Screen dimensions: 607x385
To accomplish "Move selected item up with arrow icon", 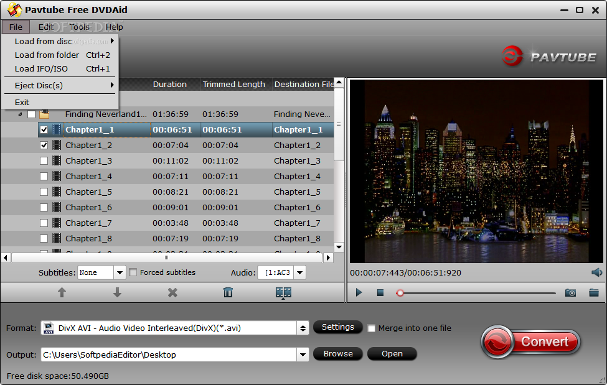I will coord(62,292).
